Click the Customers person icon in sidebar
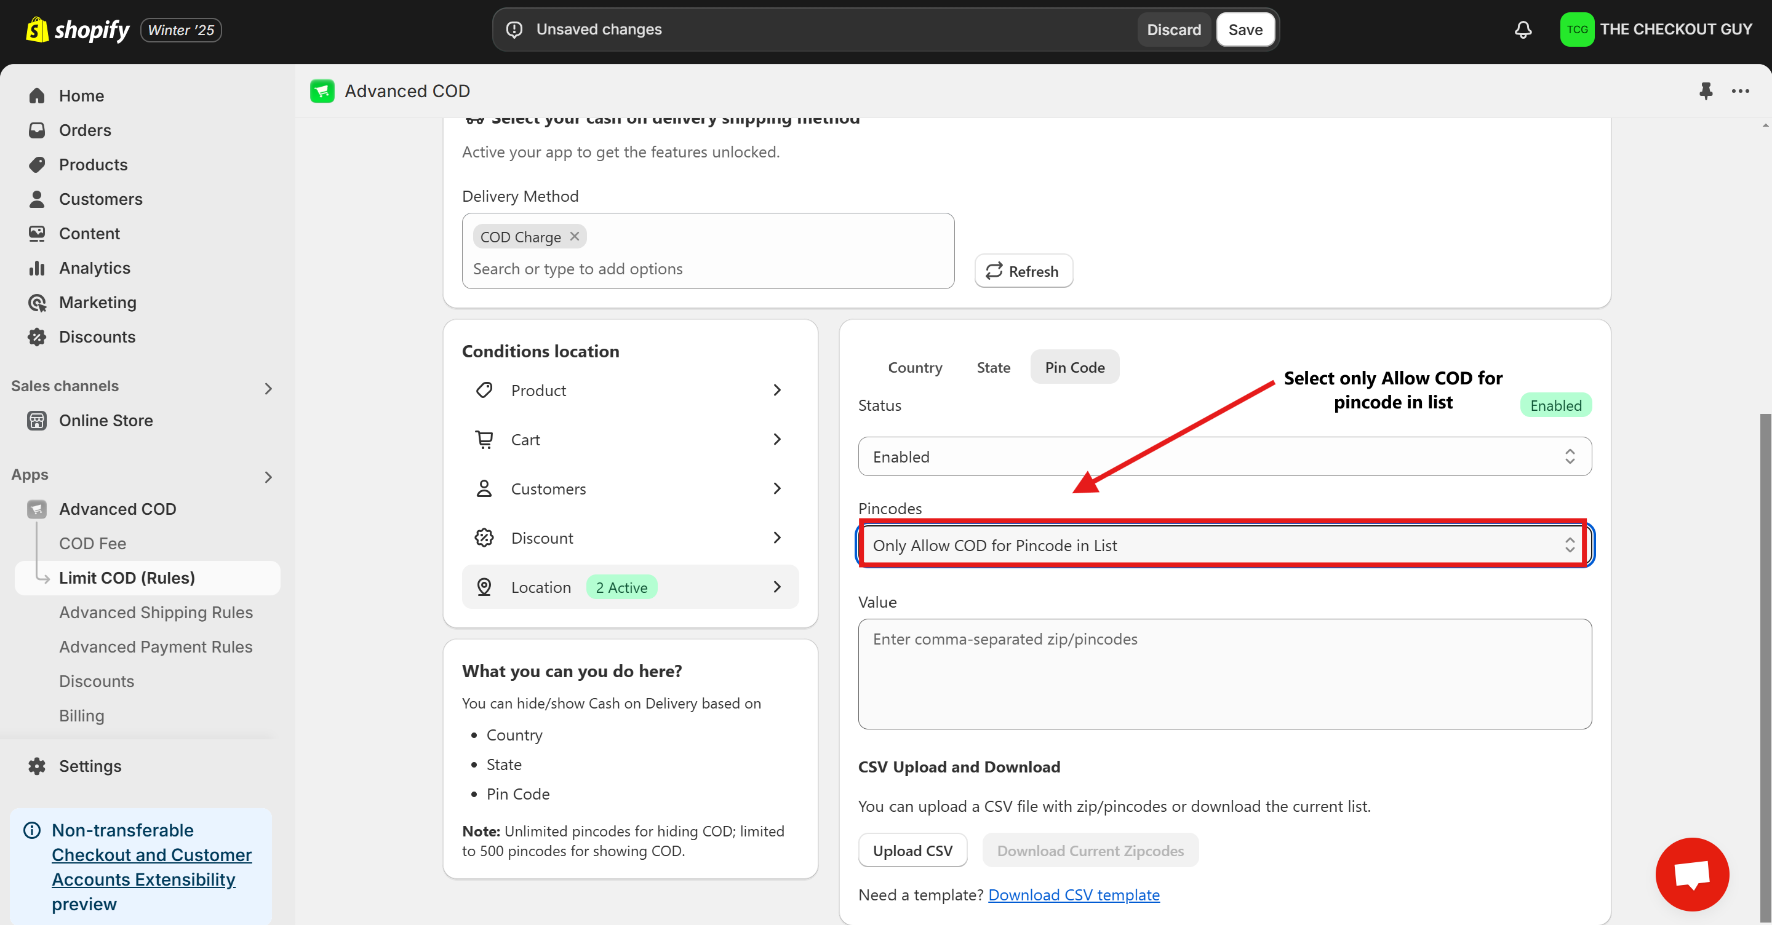This screenshot has height=925, width=1772. tap(37, 199)
